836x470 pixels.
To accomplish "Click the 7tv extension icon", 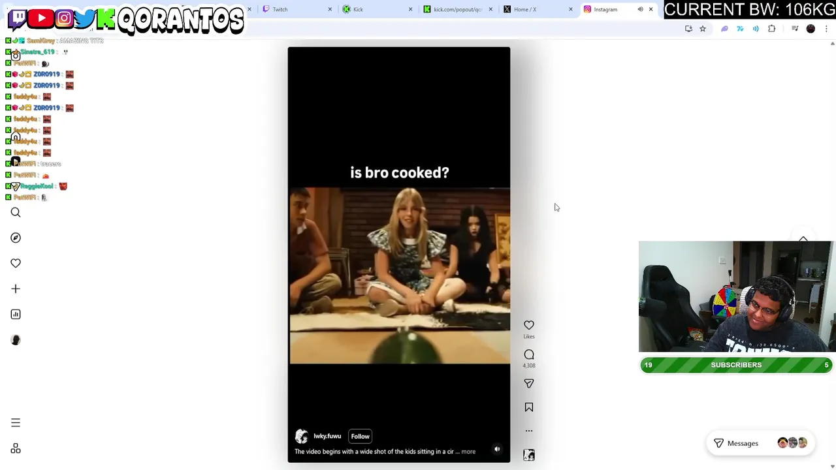I will (740, 29).
